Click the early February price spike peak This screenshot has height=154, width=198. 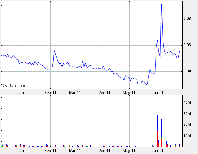[54, 50]
